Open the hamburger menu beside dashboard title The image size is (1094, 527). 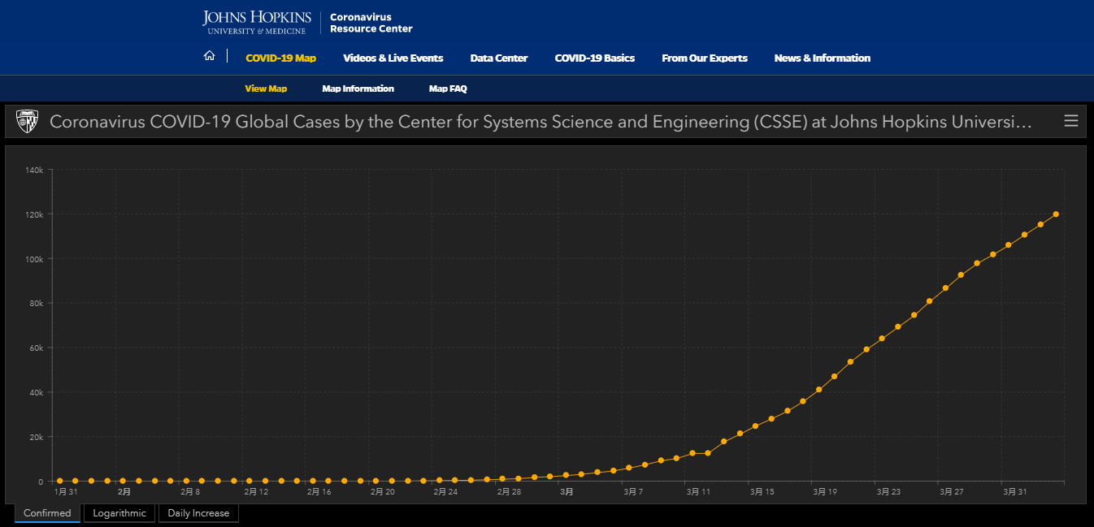tap(1071, 121)
